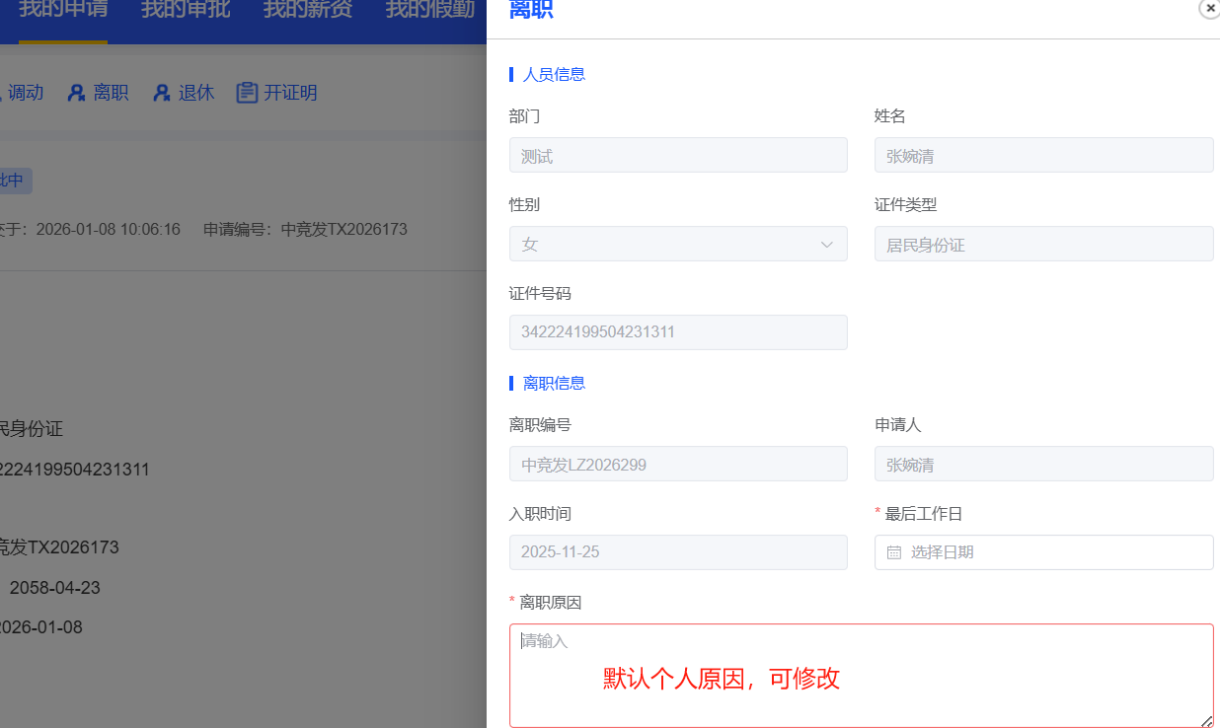Click the 离职编号 field 中竞发LZ2026299
1220x728 pixels.
click(x=678, y=464)
